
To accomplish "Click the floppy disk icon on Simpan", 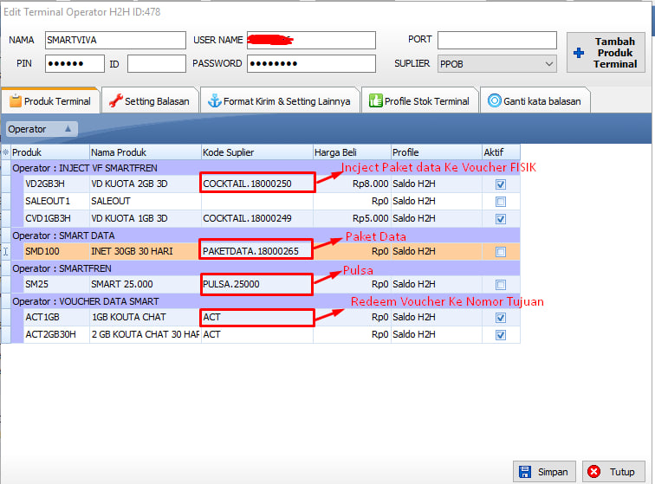I will pyautogui.click(x=525, y=472).
